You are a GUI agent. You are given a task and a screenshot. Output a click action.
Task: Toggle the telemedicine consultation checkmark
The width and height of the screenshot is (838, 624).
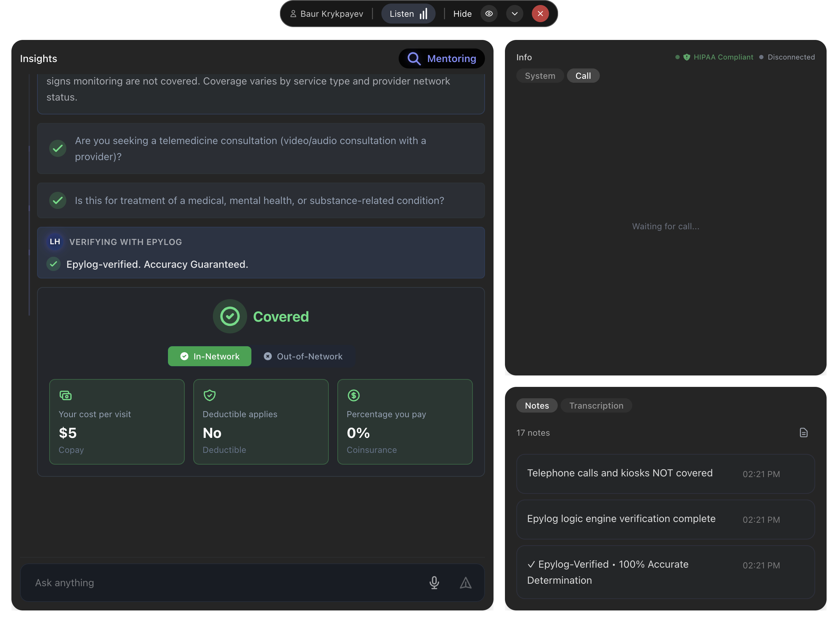point(58,148)
